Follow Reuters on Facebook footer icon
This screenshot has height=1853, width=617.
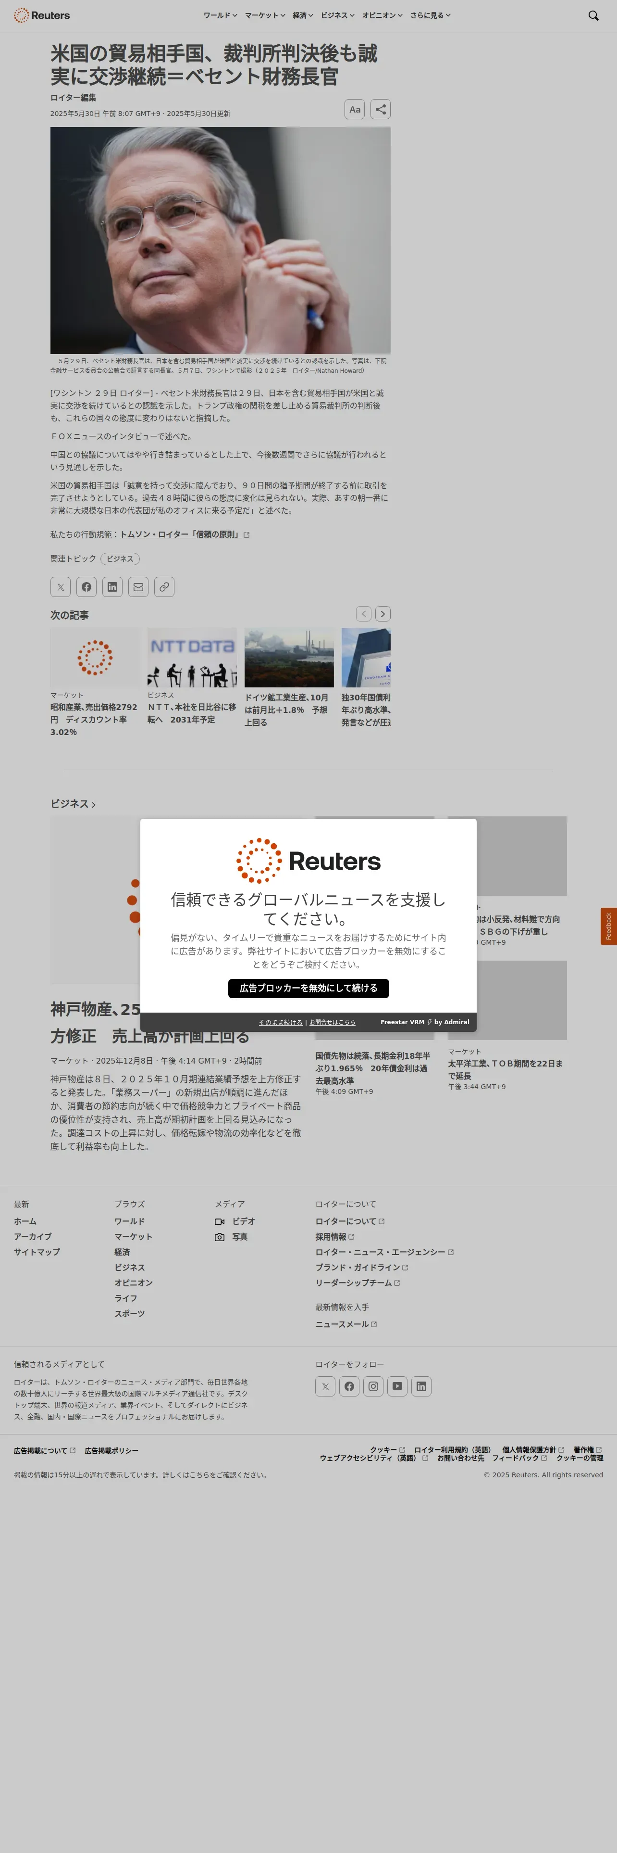click(x=349, y=1386)
